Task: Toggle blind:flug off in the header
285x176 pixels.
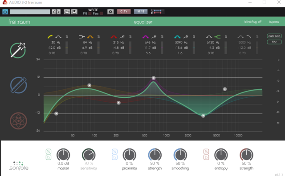Action: click(x=252, y=22)
